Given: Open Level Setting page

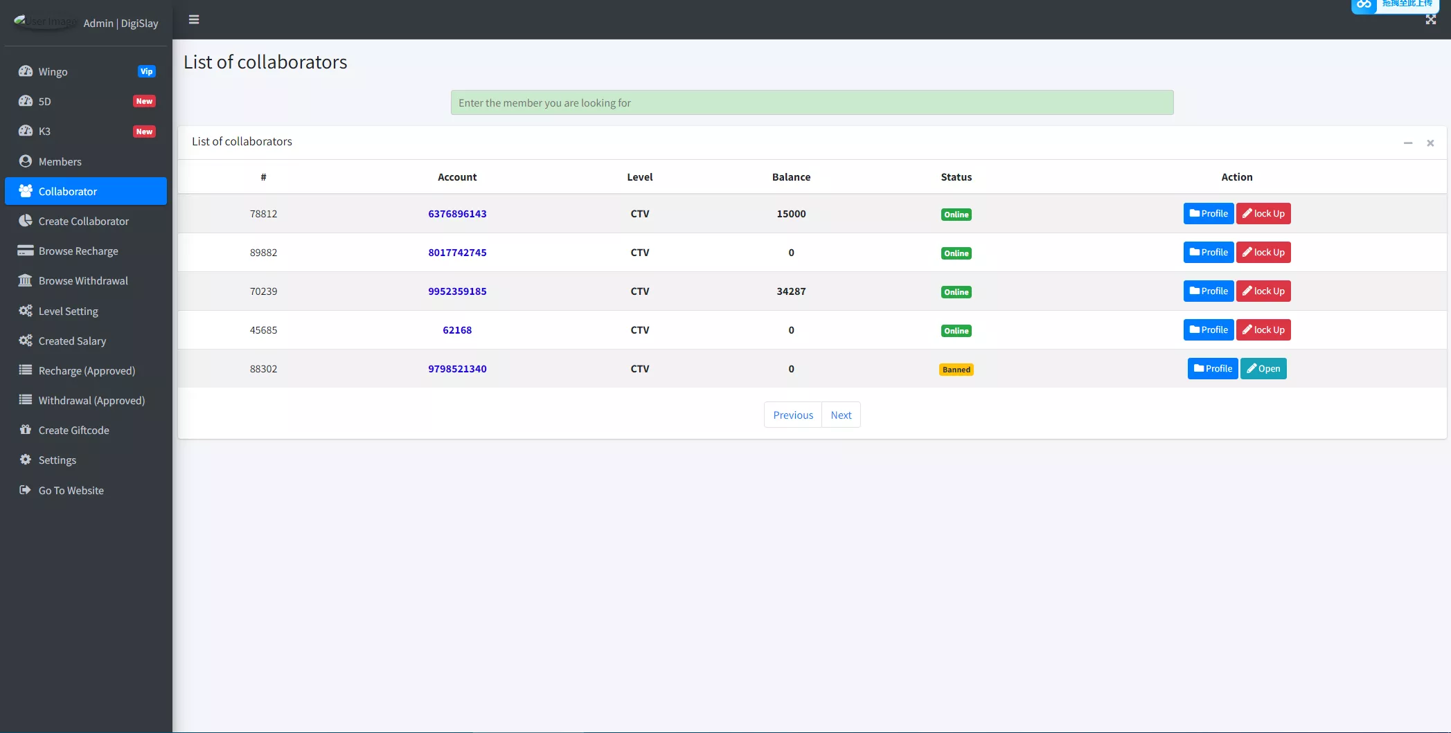Looking at the screenshot, I should (69, 311).
